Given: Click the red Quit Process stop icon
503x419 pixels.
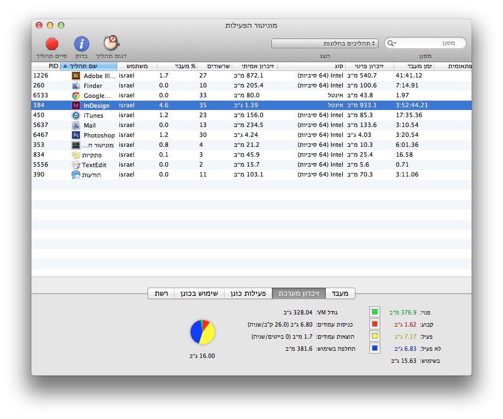Looking at the screenshot, I should 52,44.
